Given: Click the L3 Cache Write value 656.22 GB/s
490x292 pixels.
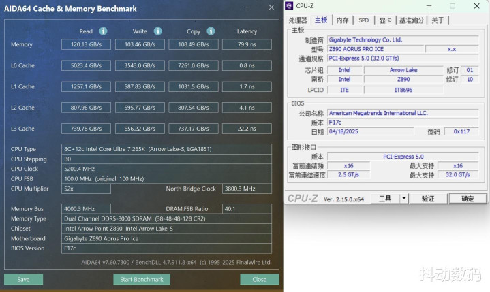Looking at the screenshot, I should tap(140, 129).
